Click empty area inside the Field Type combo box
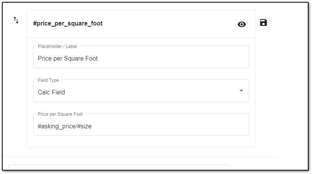Viewport: 312px width, 174px height. point(149,92)
